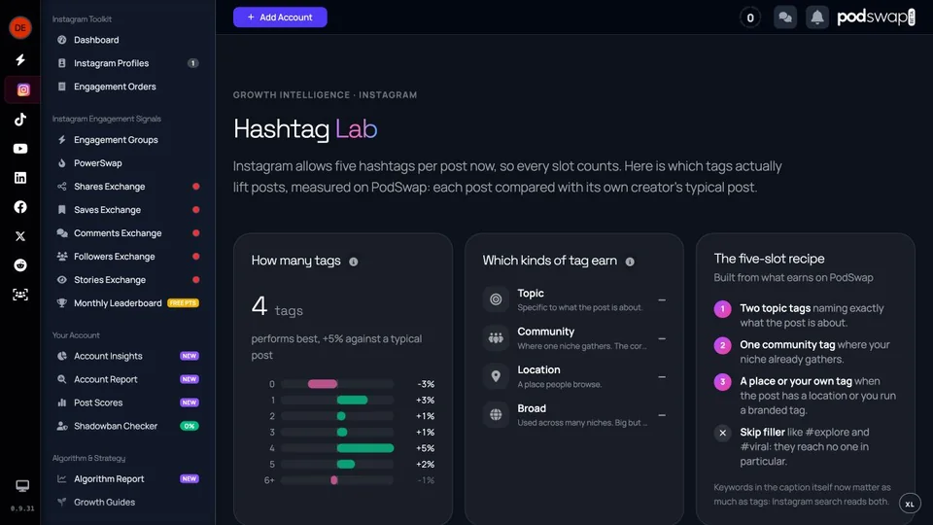Image resolution: width=933 pixels, height=525 pixels.
Task: Open Account Insights
Action: [x=127, y=356]
